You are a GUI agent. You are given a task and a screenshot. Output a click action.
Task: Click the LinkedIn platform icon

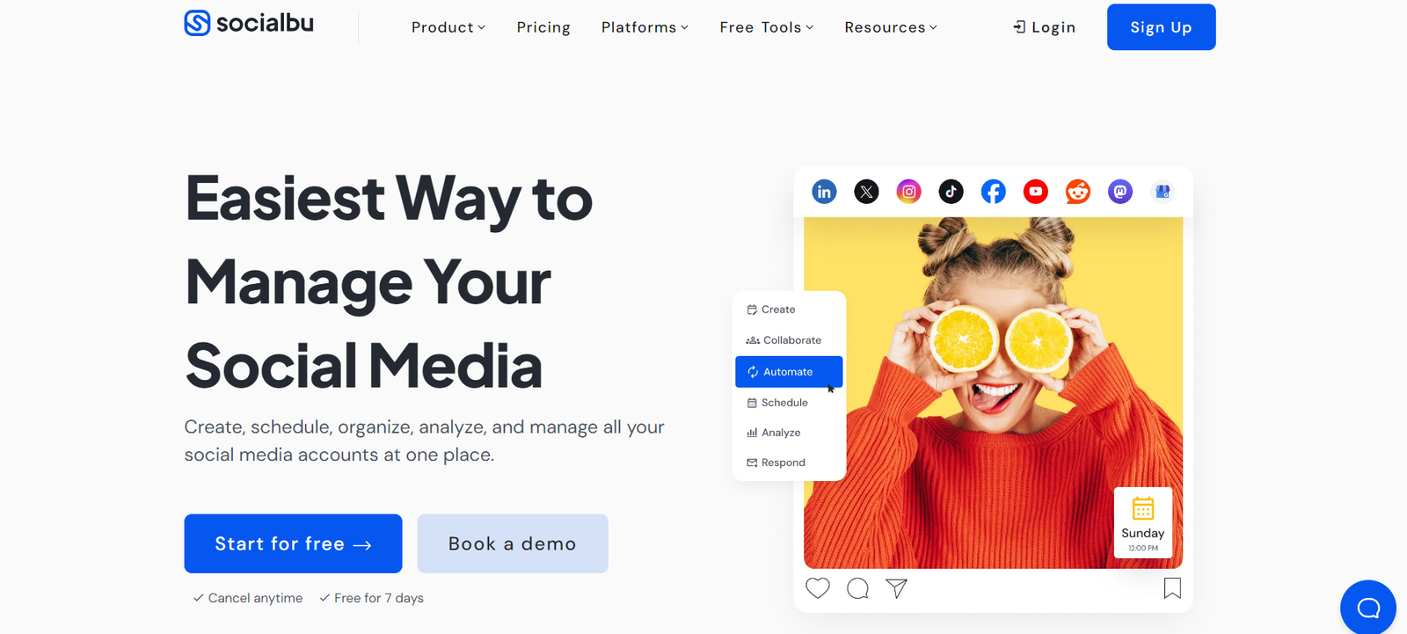point(824,192)
